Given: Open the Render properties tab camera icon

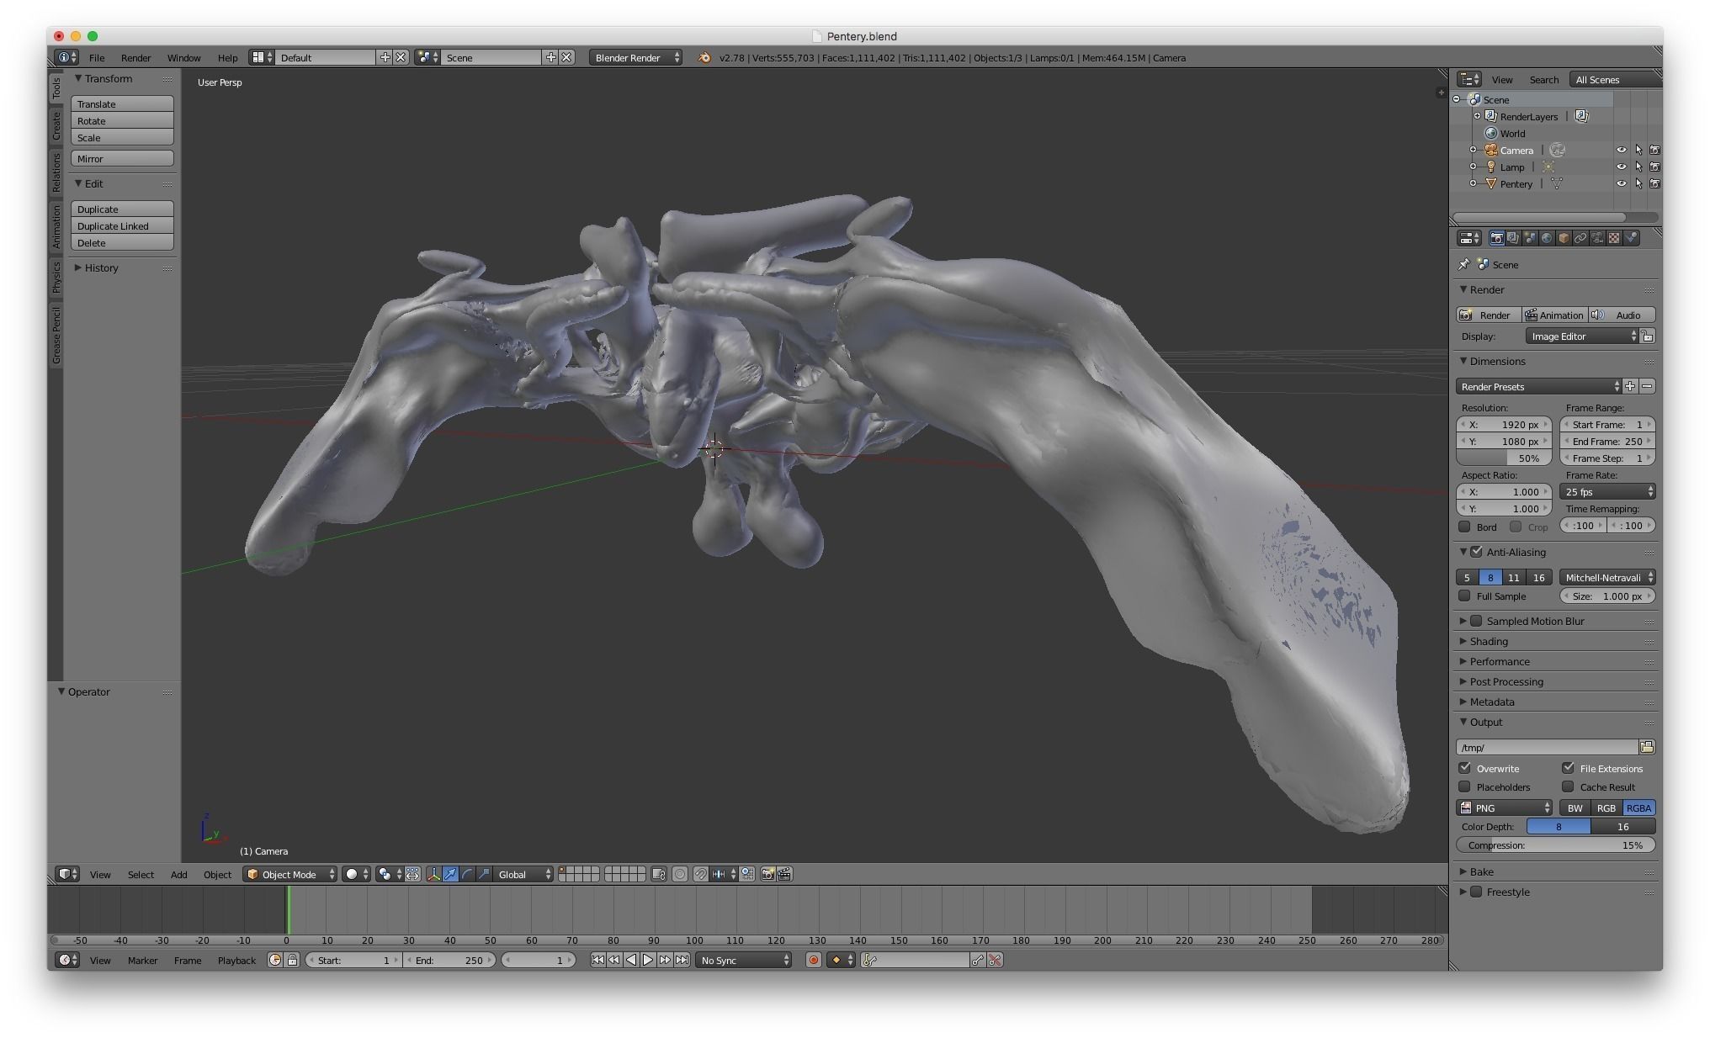Looking at the screenshot, I should click(x=1496, y=238).
